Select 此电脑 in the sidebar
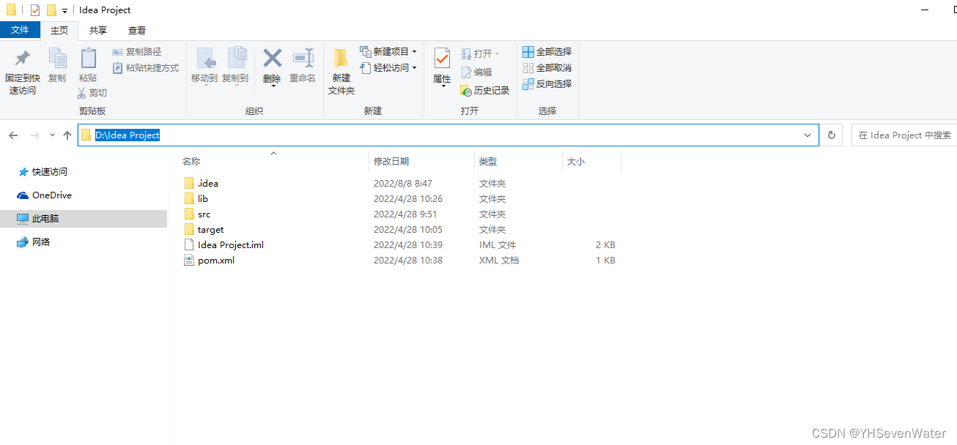The width and height of the screenshot is (957, 445). point(45,218)
